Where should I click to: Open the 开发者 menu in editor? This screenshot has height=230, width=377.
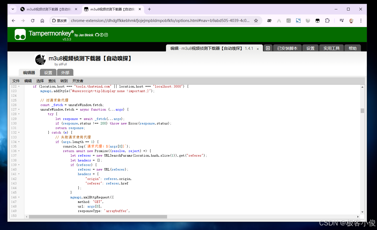[78, 81]
